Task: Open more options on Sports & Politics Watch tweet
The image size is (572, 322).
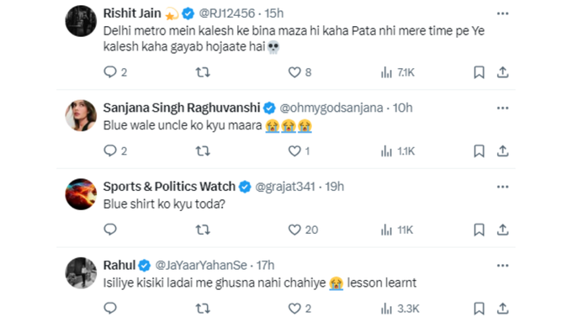Action: pos(503,187)
